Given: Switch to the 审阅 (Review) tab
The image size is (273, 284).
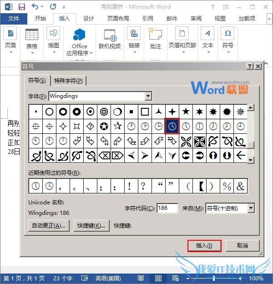Looking at the screenshot, I should tap(196, 19).
